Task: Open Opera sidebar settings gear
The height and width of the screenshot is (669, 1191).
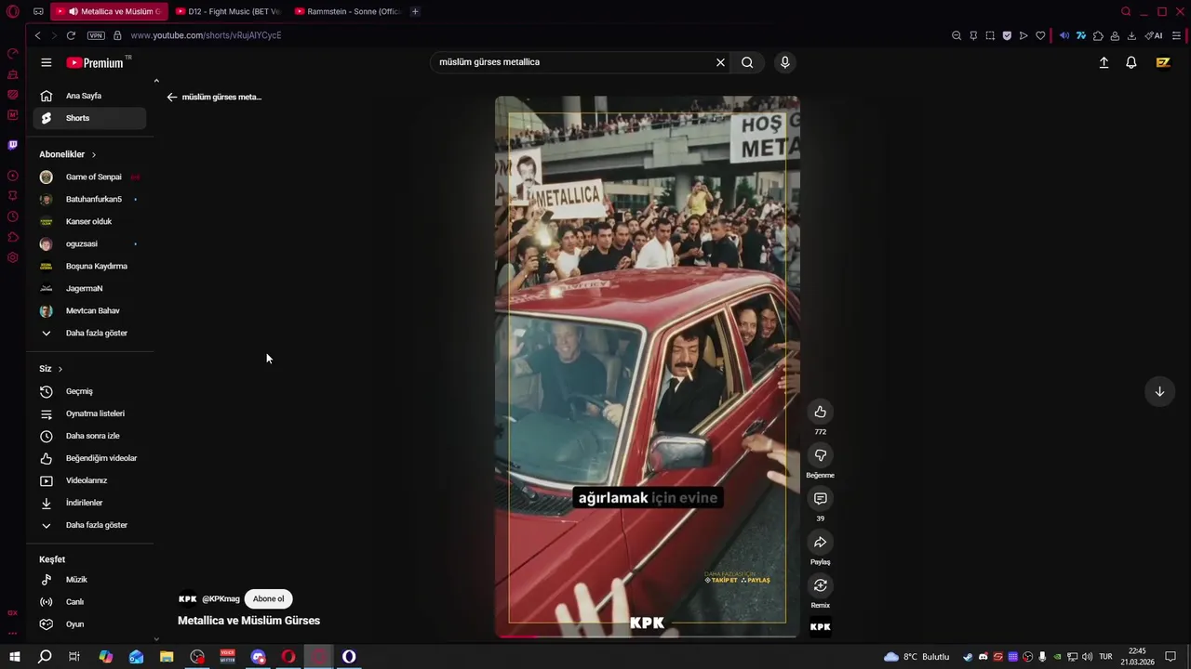Action: click(x=13, y=257)
